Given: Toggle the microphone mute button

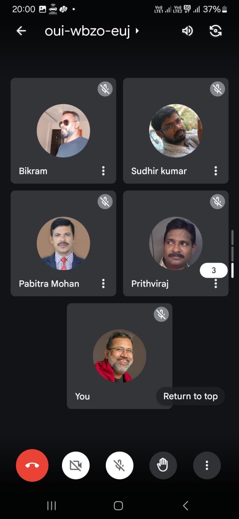Looking at the screenshot, I should [x=119, y=465].
